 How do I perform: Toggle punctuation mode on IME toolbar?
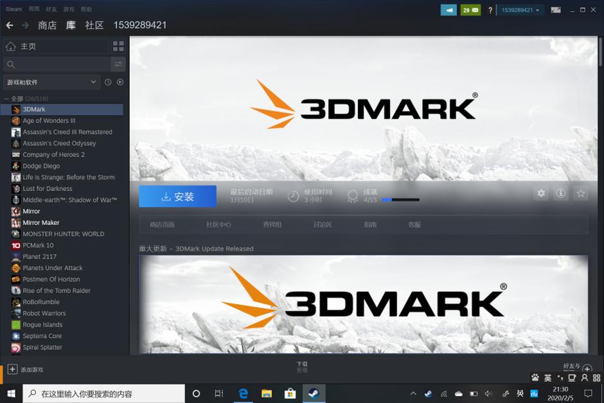click(560, 378)
